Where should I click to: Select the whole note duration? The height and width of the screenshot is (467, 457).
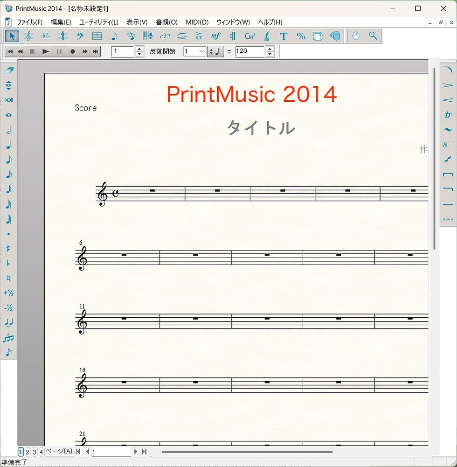coord(9,115)
